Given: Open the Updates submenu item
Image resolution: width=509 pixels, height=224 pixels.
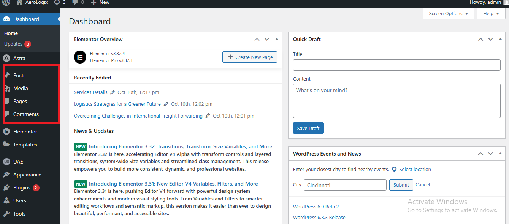Looking at the screenshot, I should click(x=13, y=44).
